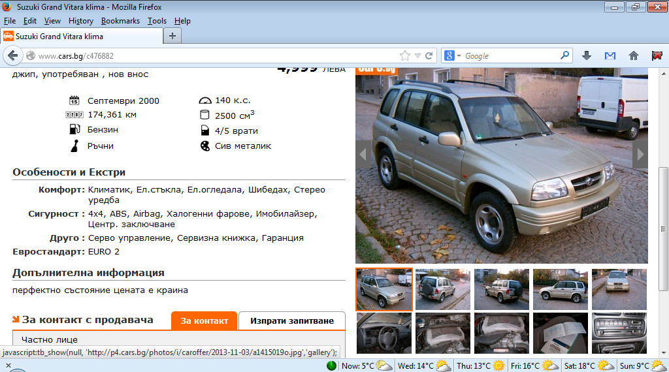The height and width of the screenshot is (372, 669).
Task: Go back with the browser back arrow
Action: click(13, 56)
